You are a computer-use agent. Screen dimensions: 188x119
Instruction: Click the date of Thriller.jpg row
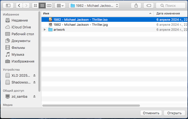172,25
